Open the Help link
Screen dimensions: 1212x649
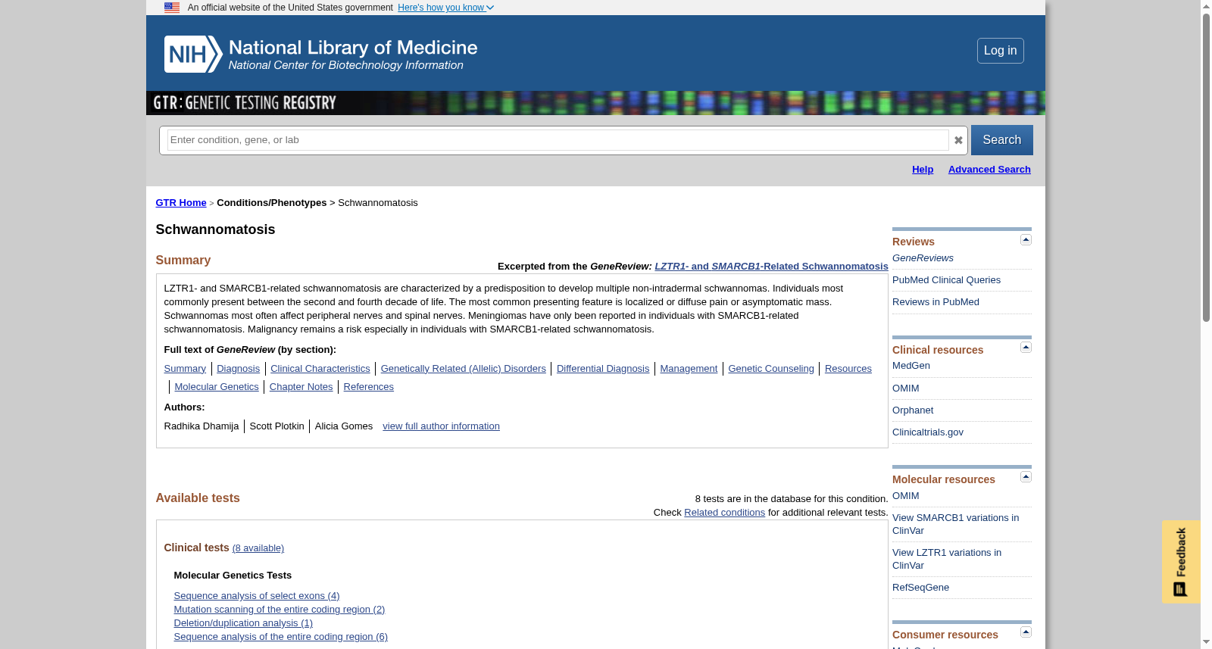(922, 170)
